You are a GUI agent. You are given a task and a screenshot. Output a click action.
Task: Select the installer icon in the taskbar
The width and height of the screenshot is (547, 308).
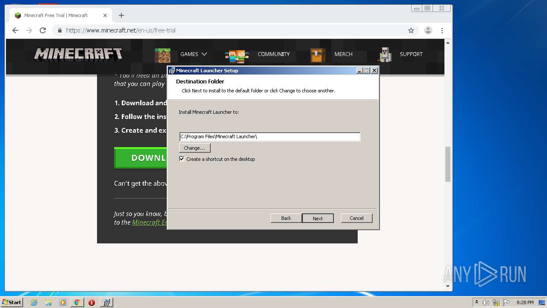click(106, 302)
